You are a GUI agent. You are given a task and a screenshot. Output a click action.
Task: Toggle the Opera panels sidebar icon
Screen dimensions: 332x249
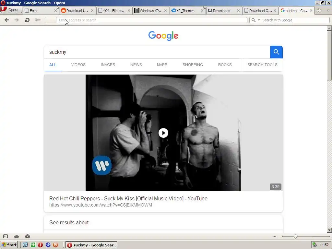point(6,236)
